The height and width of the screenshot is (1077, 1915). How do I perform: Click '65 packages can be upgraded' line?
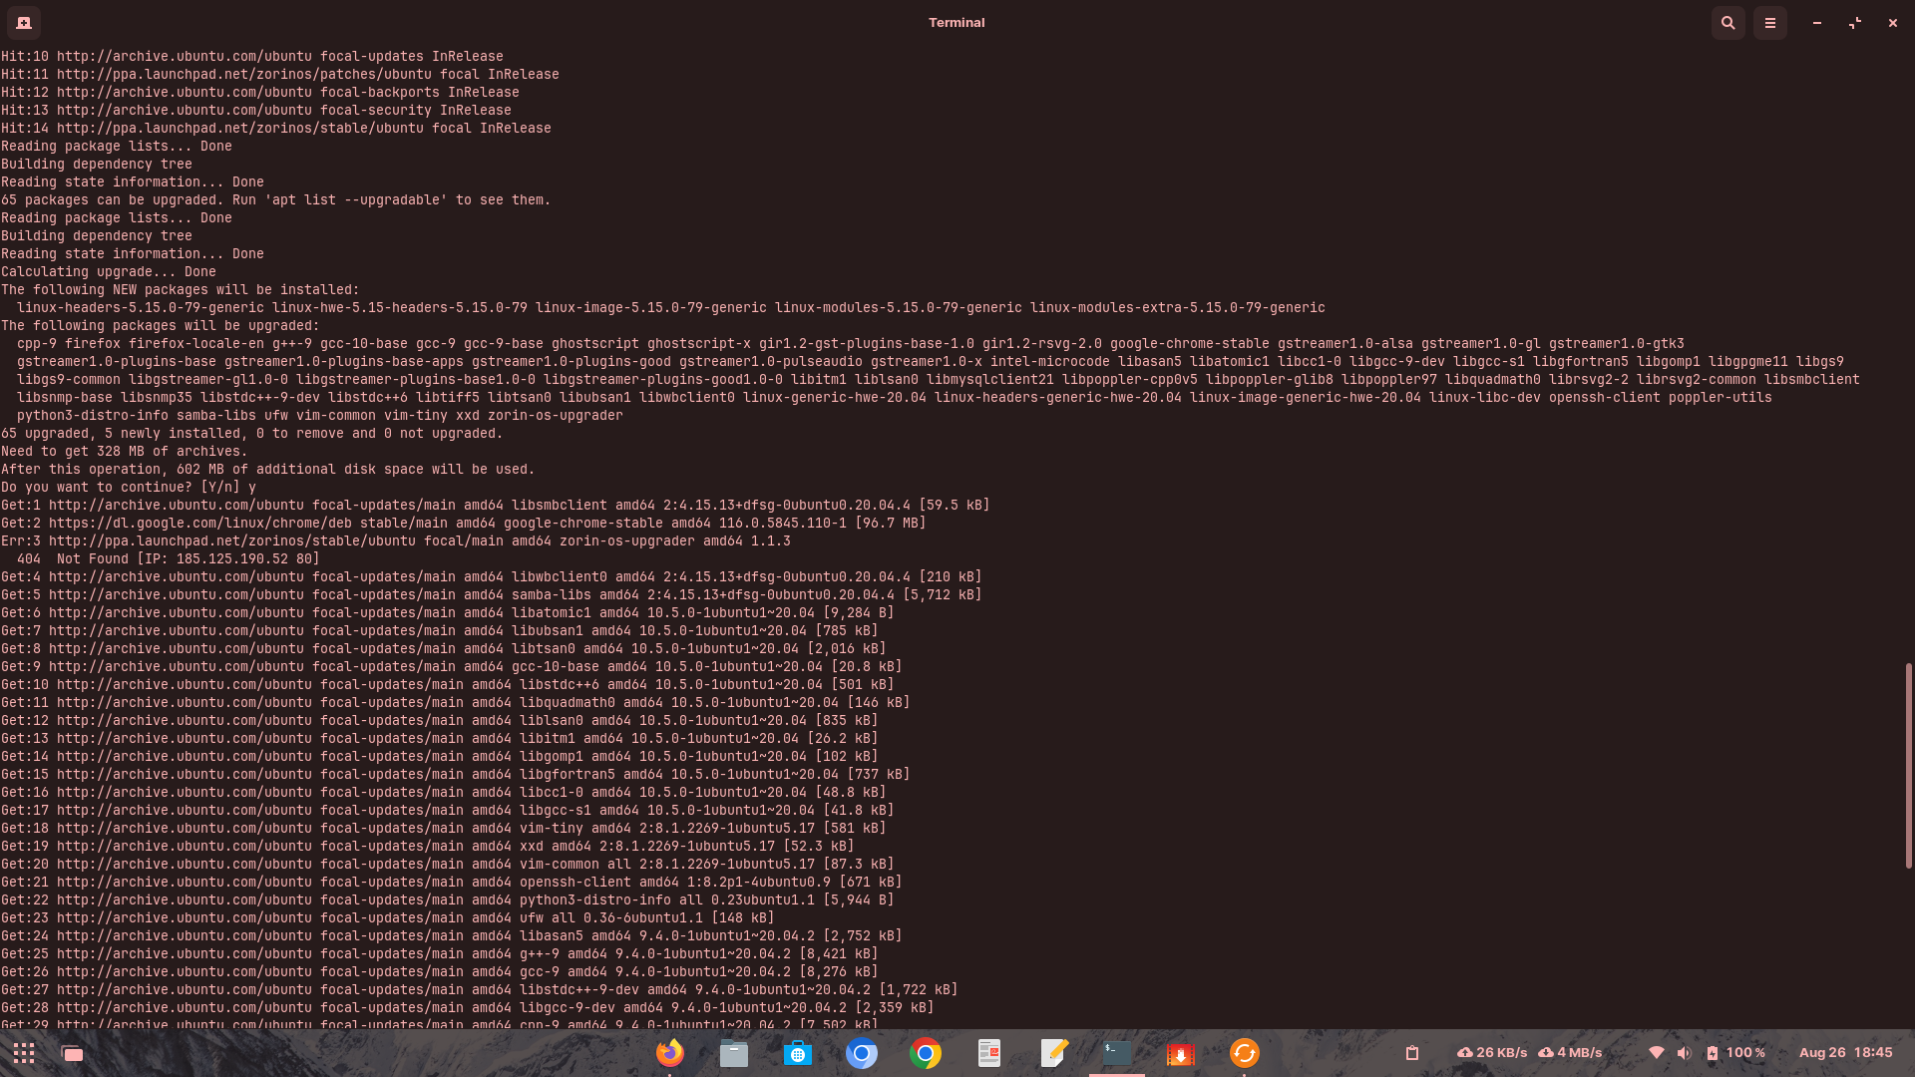click(276, 200)
